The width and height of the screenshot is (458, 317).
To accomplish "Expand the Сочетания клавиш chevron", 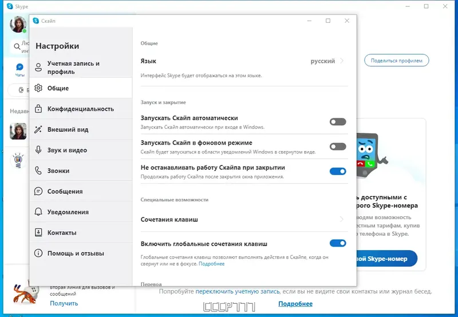I will (x=342, y=219).
